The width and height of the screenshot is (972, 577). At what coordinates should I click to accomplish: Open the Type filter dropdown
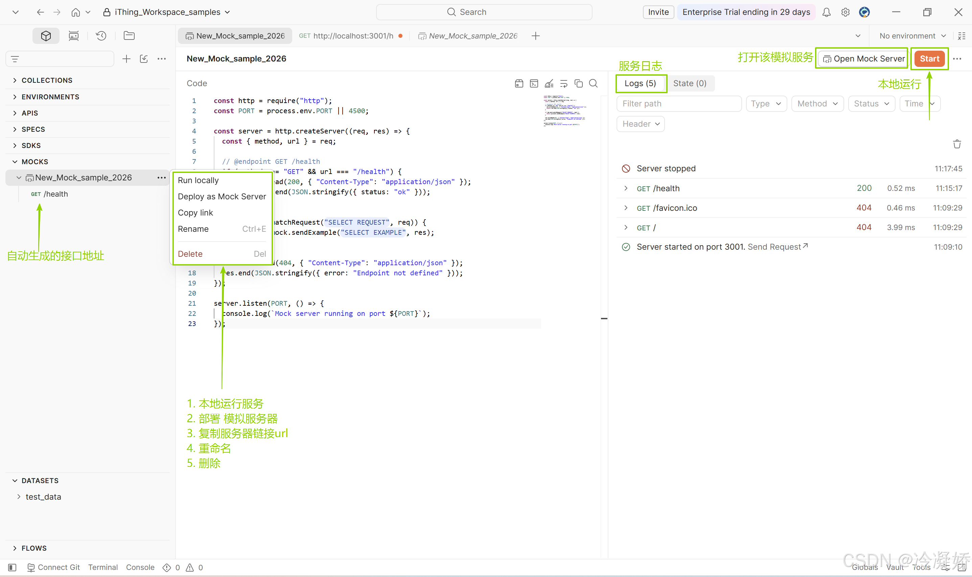click(766, 104)
